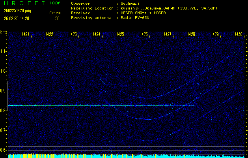Click the bright horizontal signal line near 0.8 kHz
The height and width of the screenshot is (158, 248).
point(99,105)
